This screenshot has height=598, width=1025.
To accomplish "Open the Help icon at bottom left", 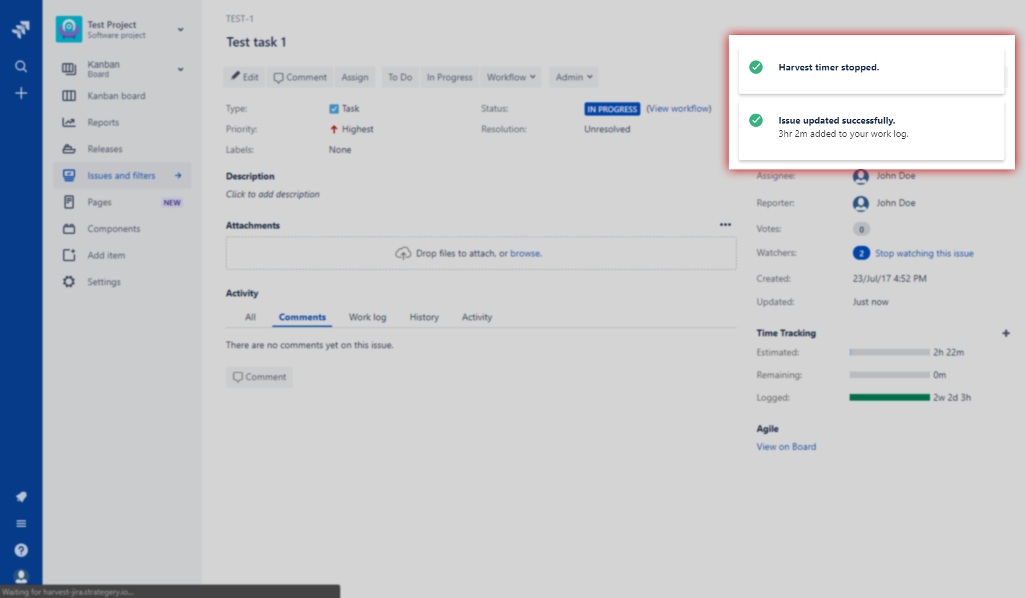I will [x=21, y=549].
